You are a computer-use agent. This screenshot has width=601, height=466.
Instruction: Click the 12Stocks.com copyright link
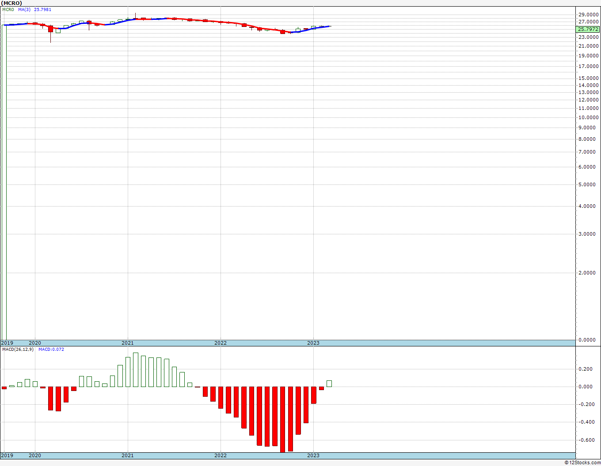(582, 462)
